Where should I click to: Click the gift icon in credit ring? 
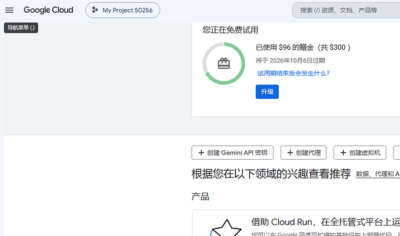(x=224, y=64)
